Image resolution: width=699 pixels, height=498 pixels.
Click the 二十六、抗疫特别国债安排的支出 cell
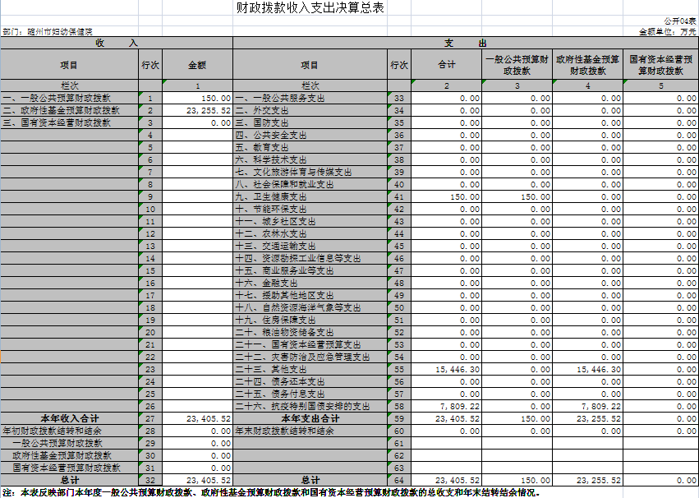click(302, 406)
